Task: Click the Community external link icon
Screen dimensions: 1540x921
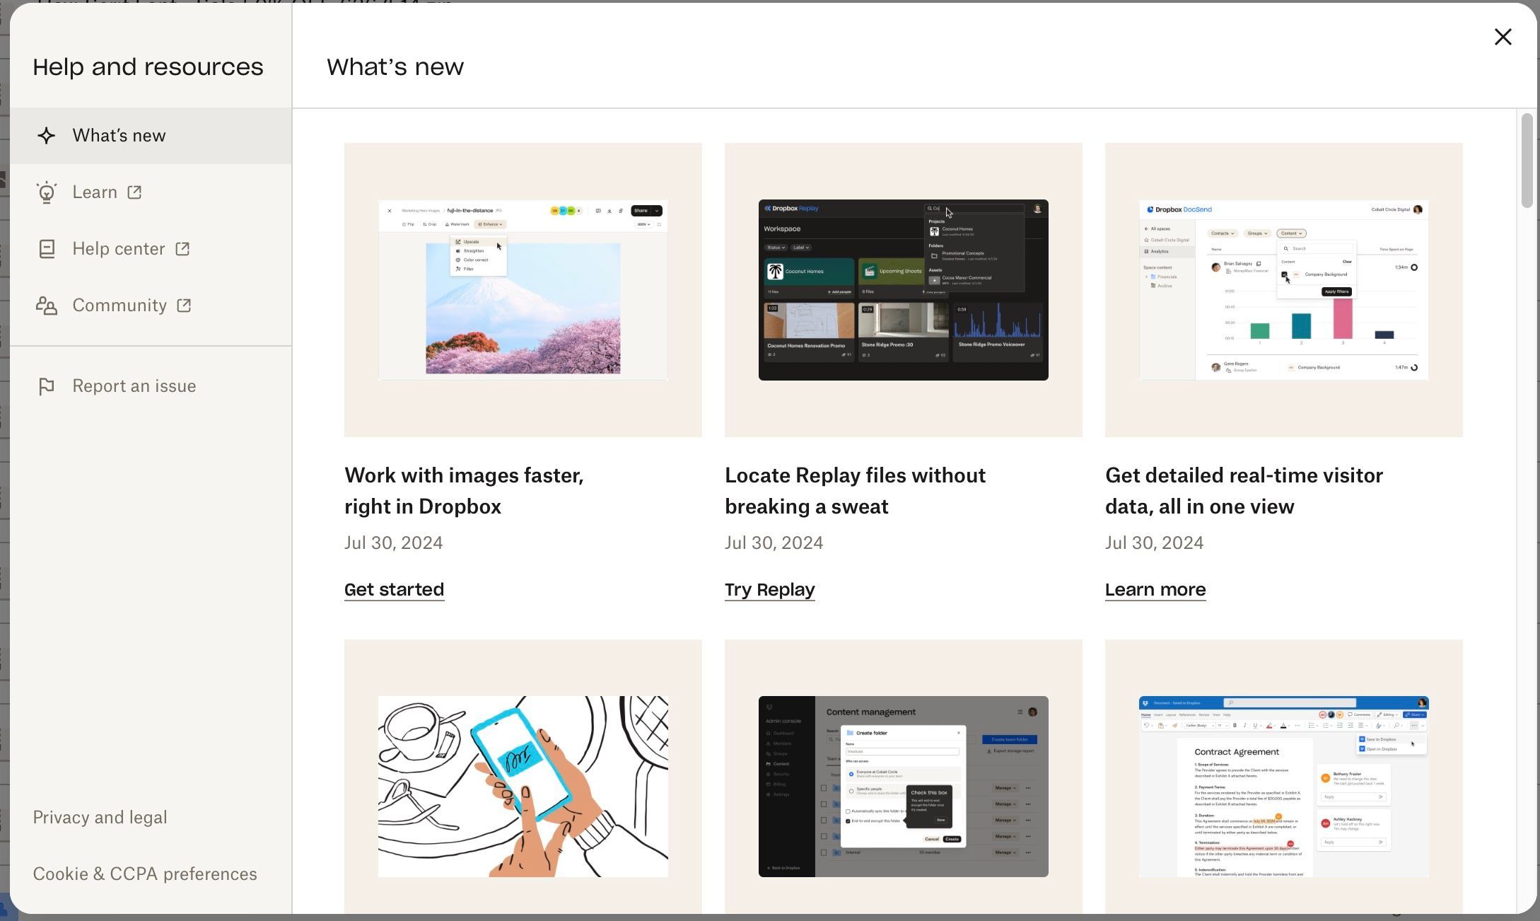Action: click(183, 305)
